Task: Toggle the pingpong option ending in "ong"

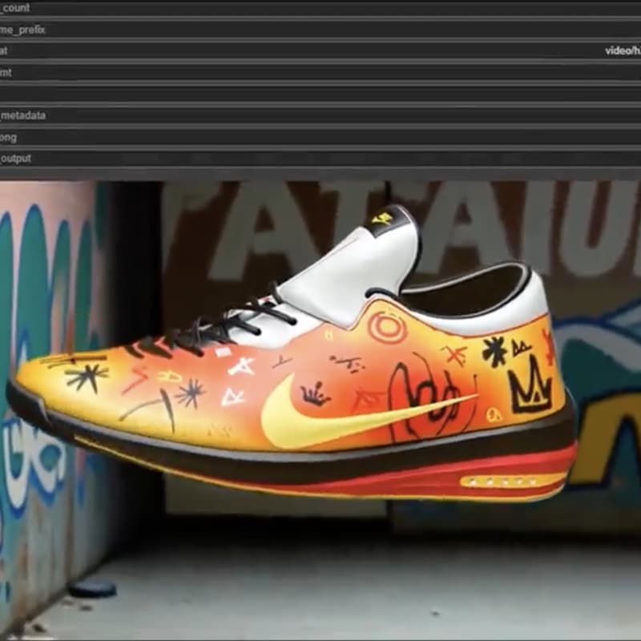Action: (320, 137)
